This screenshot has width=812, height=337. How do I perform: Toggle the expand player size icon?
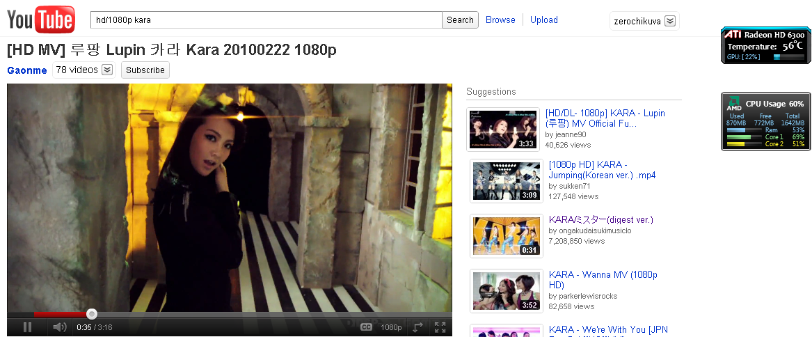click(418, 327)
